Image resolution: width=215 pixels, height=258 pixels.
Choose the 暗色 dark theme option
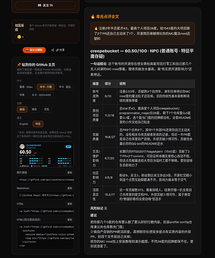tap(34, 109)
